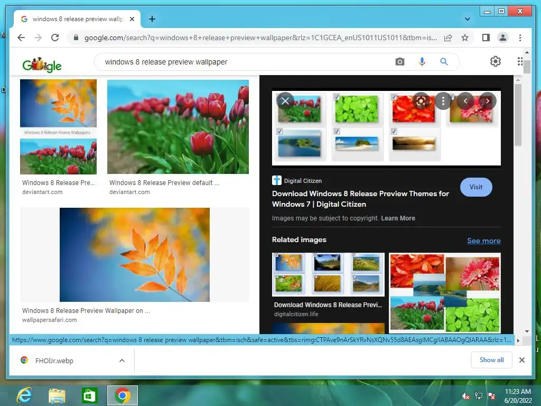Open Windows Store from taskbar

pyautogui.click(x=89, y=395)
